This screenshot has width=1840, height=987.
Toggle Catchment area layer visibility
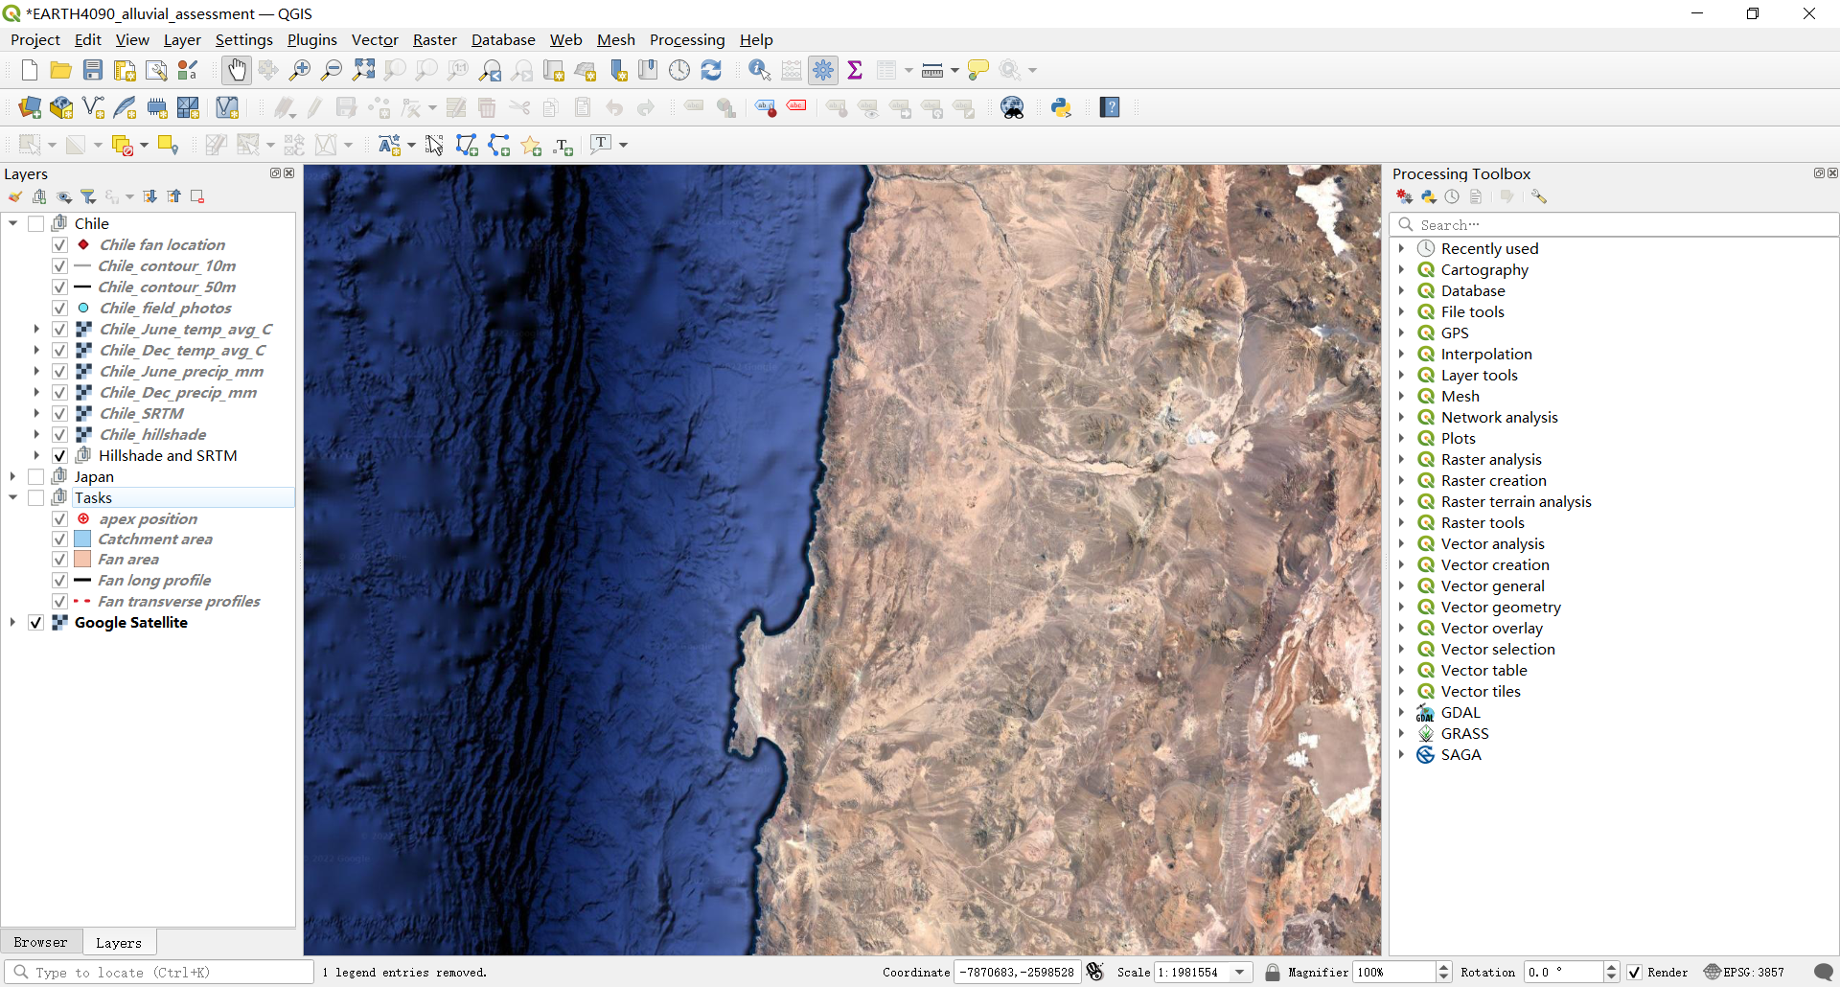click(59, 539)
